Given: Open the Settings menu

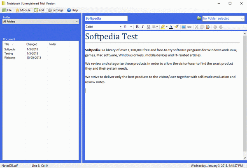Looking at the screenshot, I should [x=56, y=10].
